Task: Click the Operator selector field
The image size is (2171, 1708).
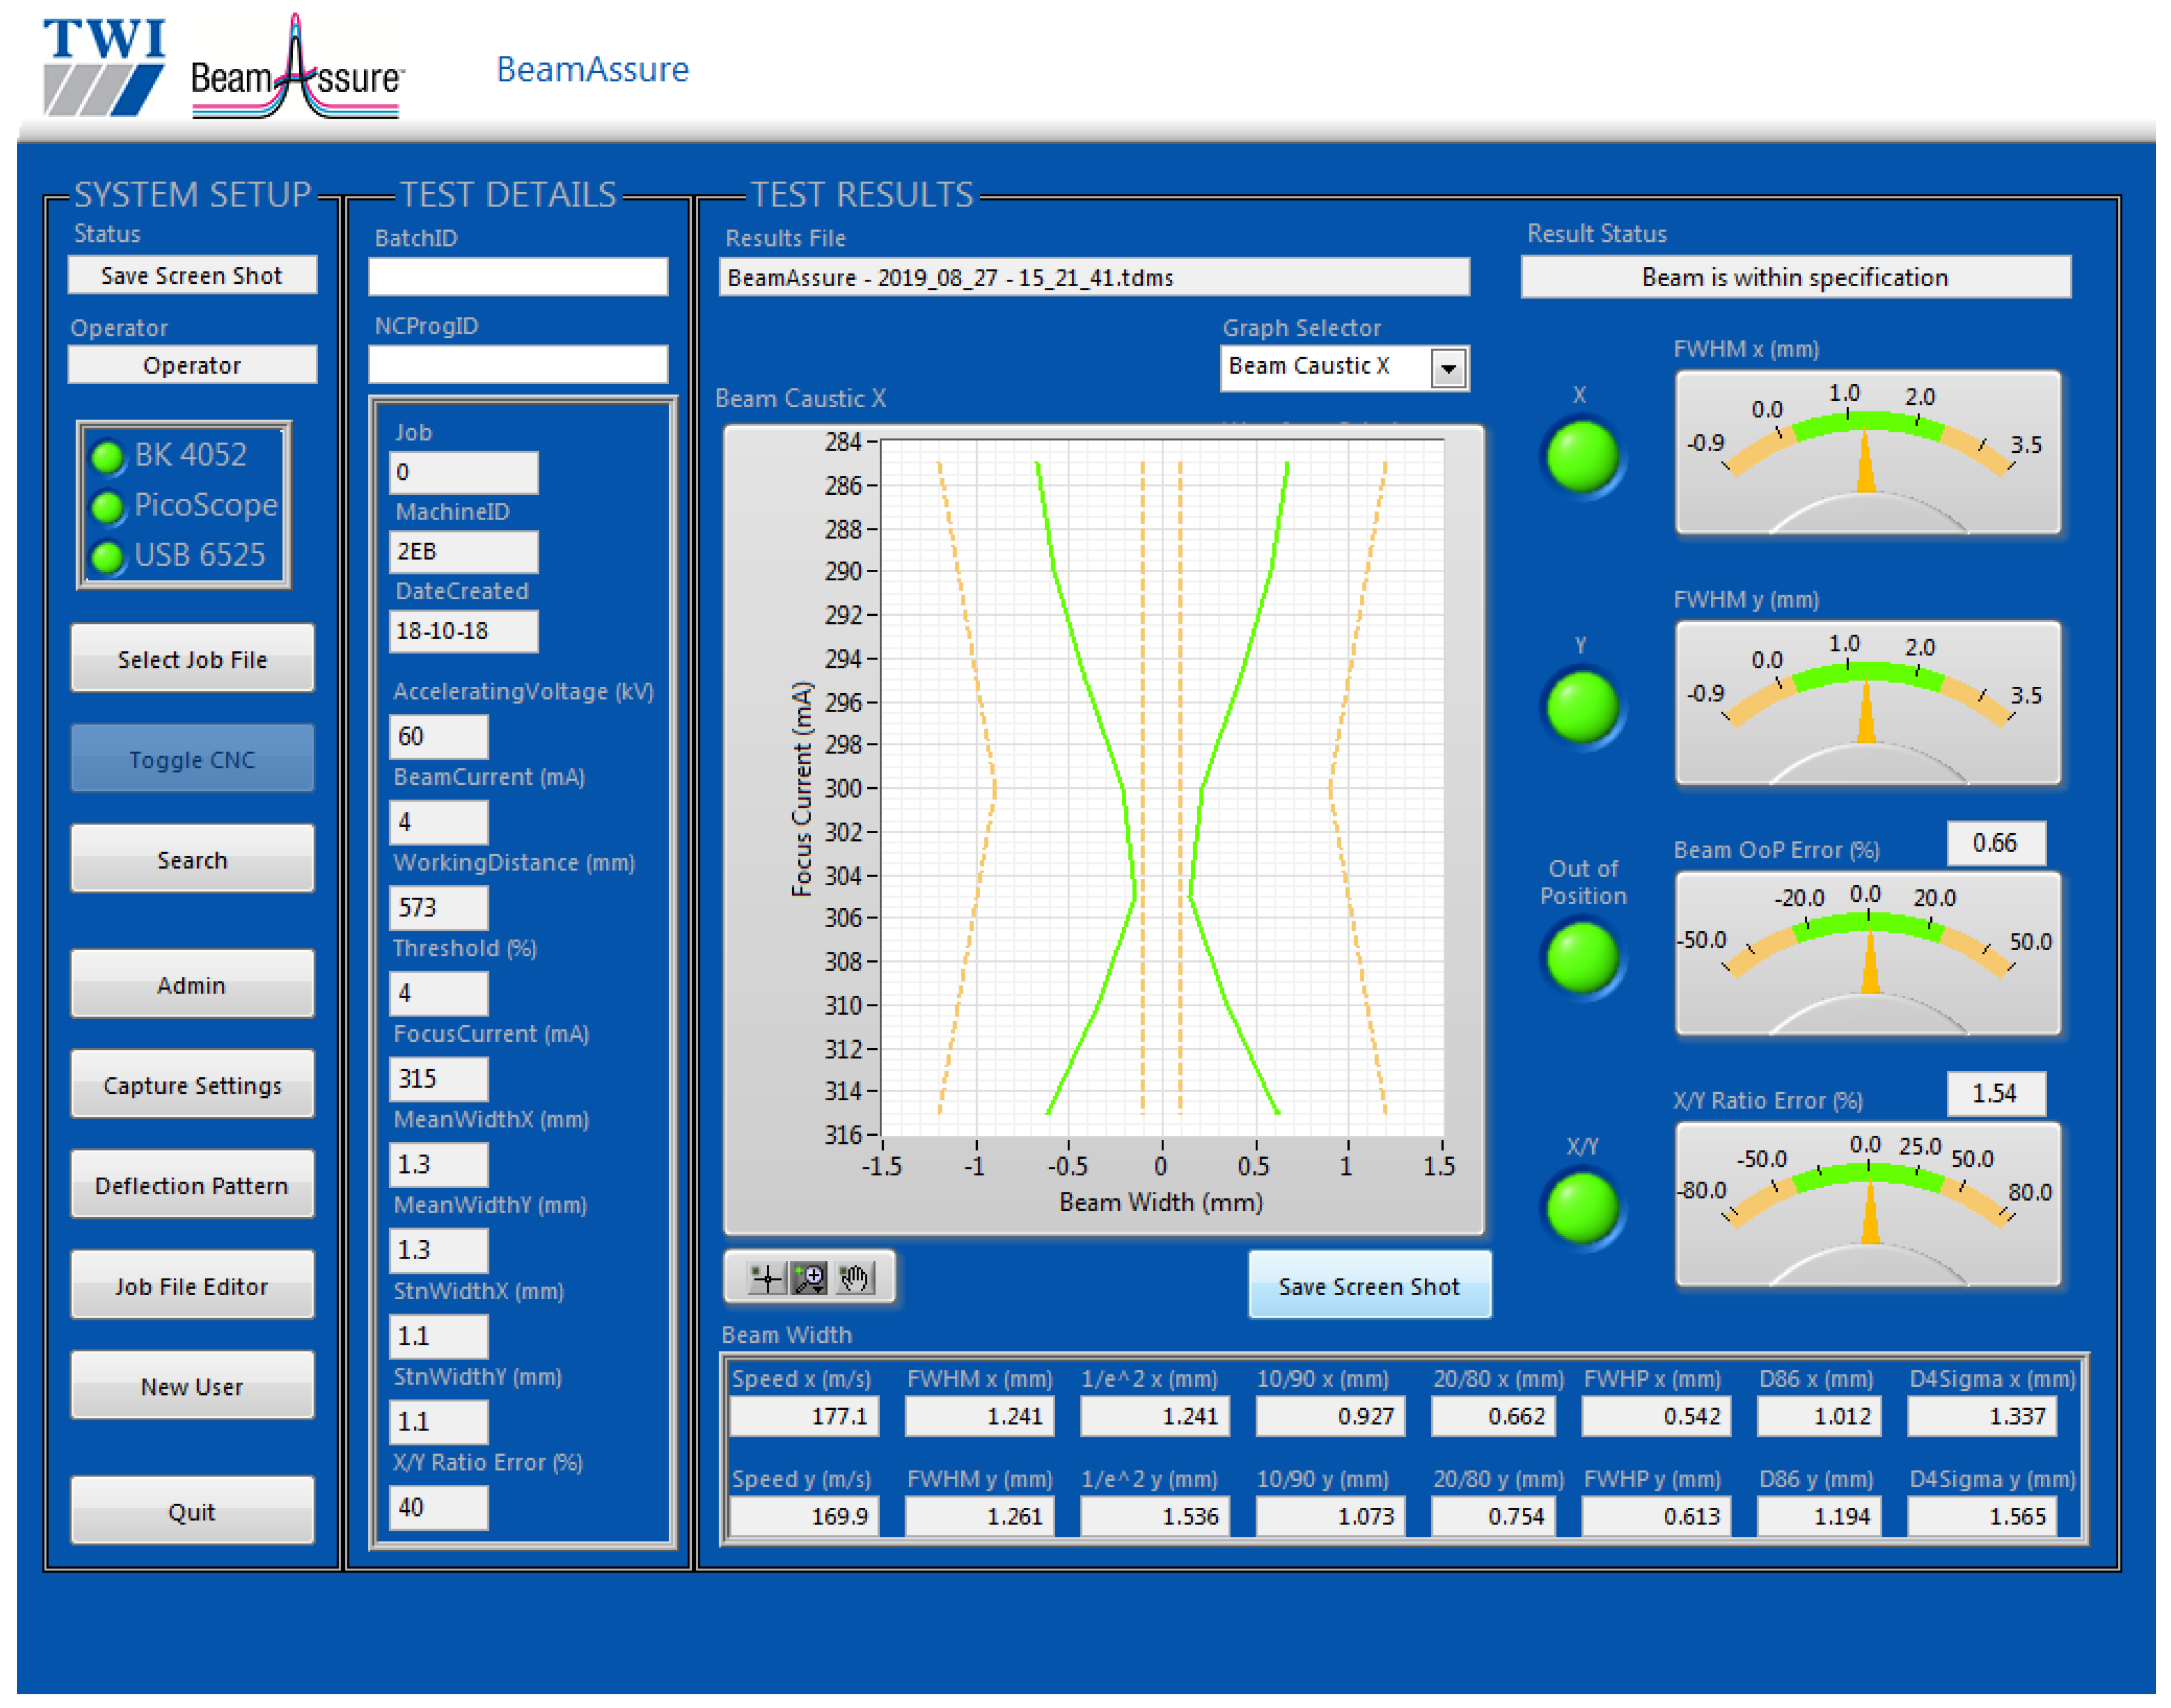Action: pyautogui.click(x=192, y=365)
